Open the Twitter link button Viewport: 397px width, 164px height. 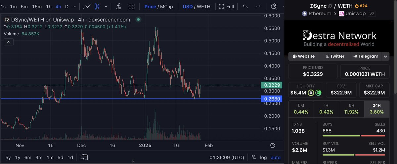334,56
